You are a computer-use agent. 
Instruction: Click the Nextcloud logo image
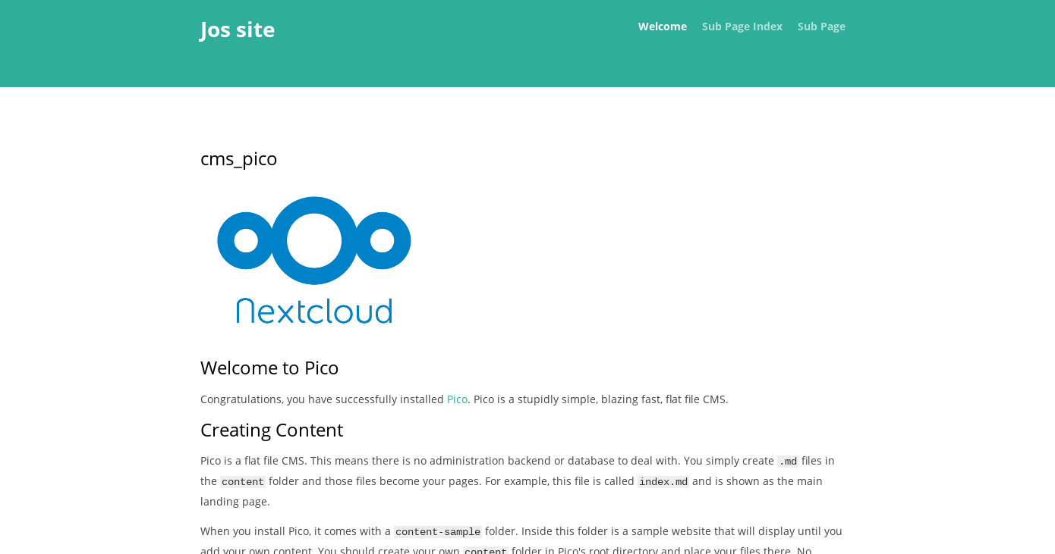click(313, 260)
